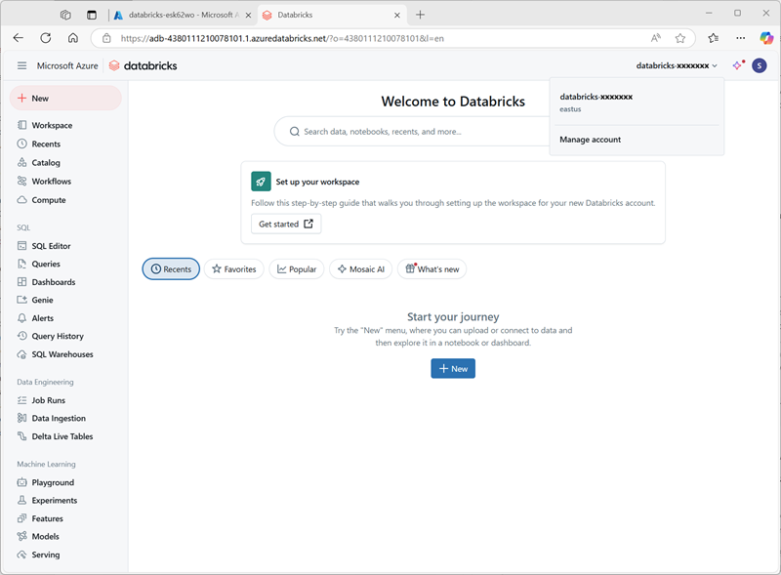Image resolution: width=781 pixels, height=575 pixels.
Task: Expand the databricks-xxxxxxx workspace dropdown
Action: [677, 65]
